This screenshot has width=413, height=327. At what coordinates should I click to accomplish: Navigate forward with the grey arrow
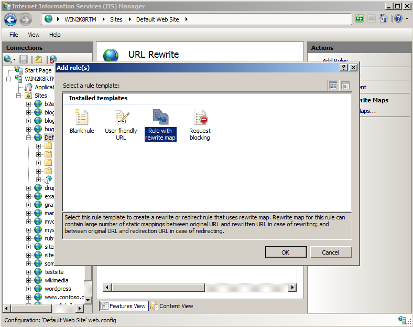click(26, 20)
